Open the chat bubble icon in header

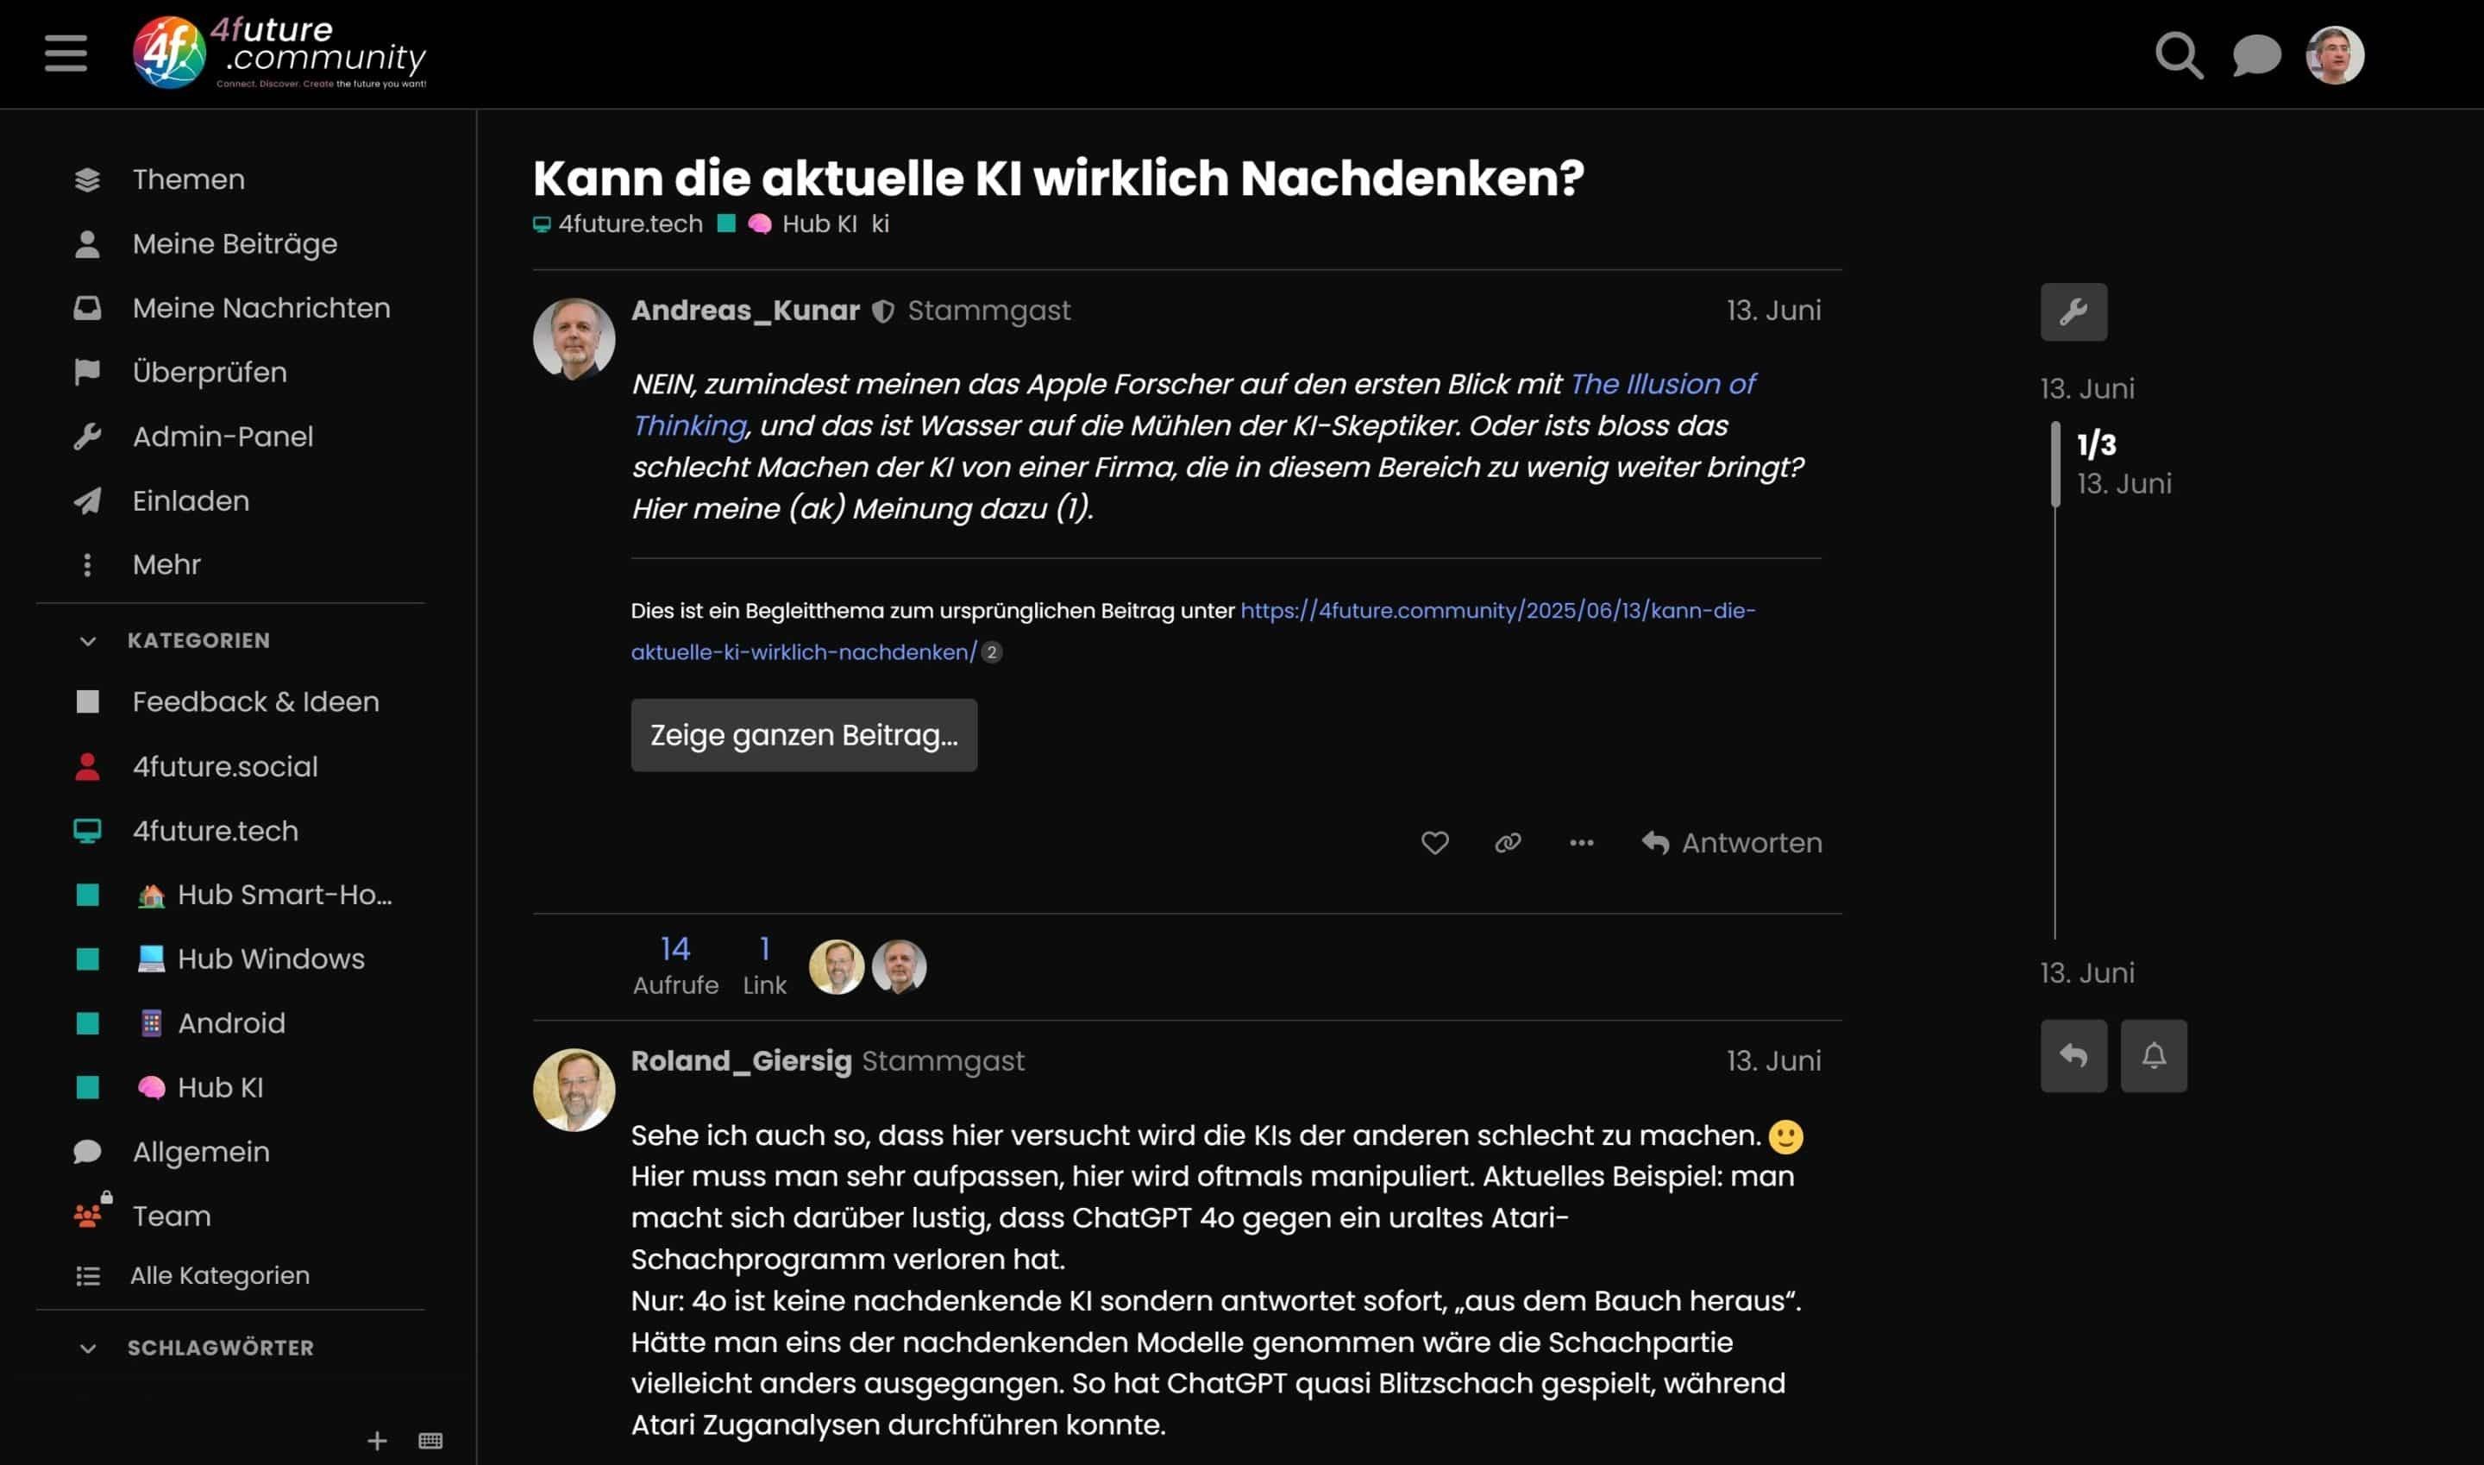[2256, 55]
